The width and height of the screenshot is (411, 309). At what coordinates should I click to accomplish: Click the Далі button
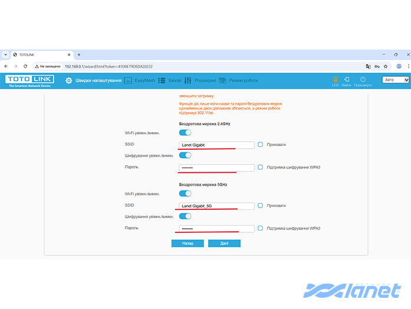[x=224, y=243]
